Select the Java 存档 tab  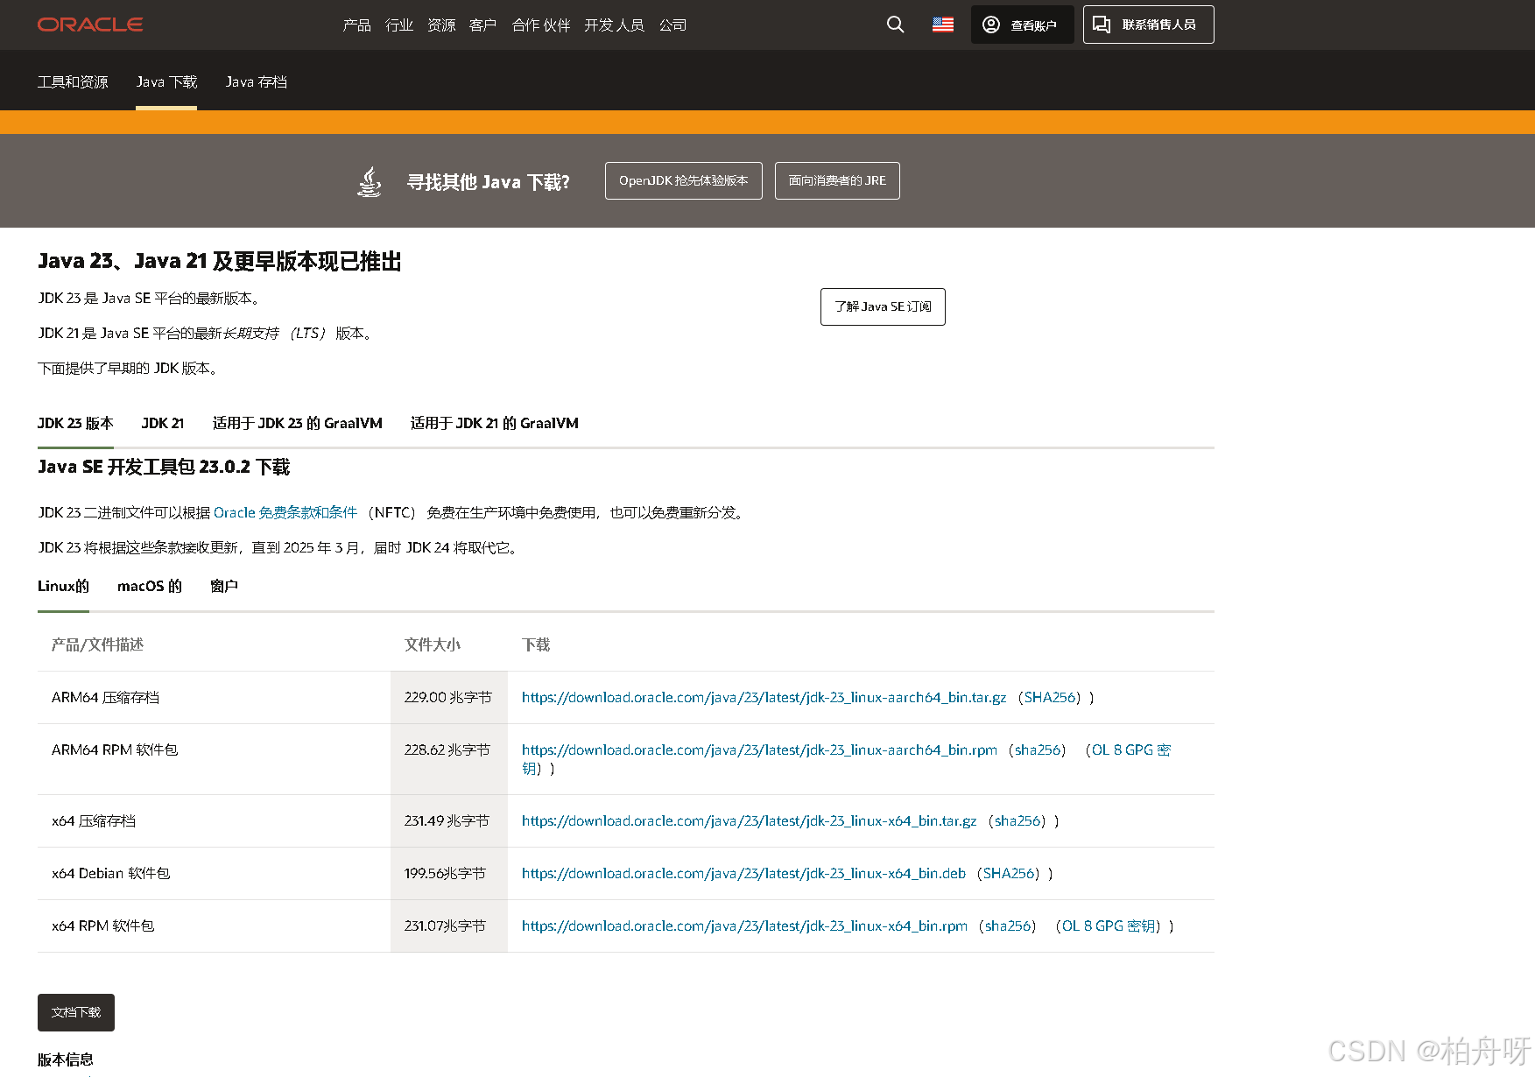[257, 81]
